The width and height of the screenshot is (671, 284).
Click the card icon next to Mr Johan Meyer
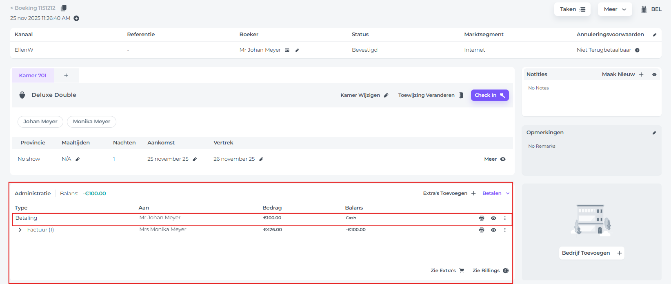(x=287, y=50)
